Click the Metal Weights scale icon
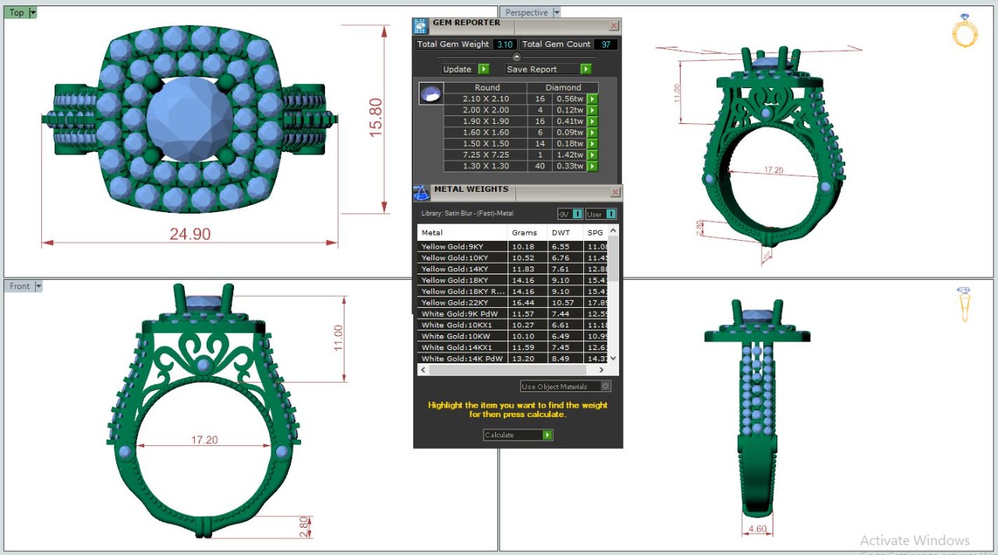The height and width of the screenshot is (555, 998). (421, 193)
